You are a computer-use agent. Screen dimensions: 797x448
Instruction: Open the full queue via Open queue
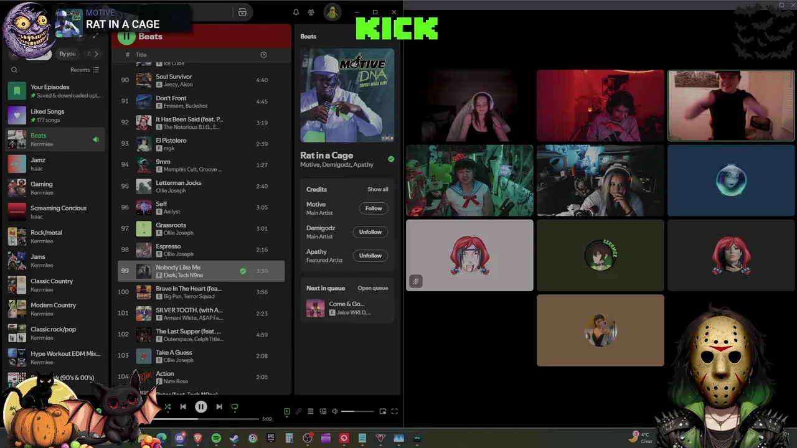click(x=372, y=288)
